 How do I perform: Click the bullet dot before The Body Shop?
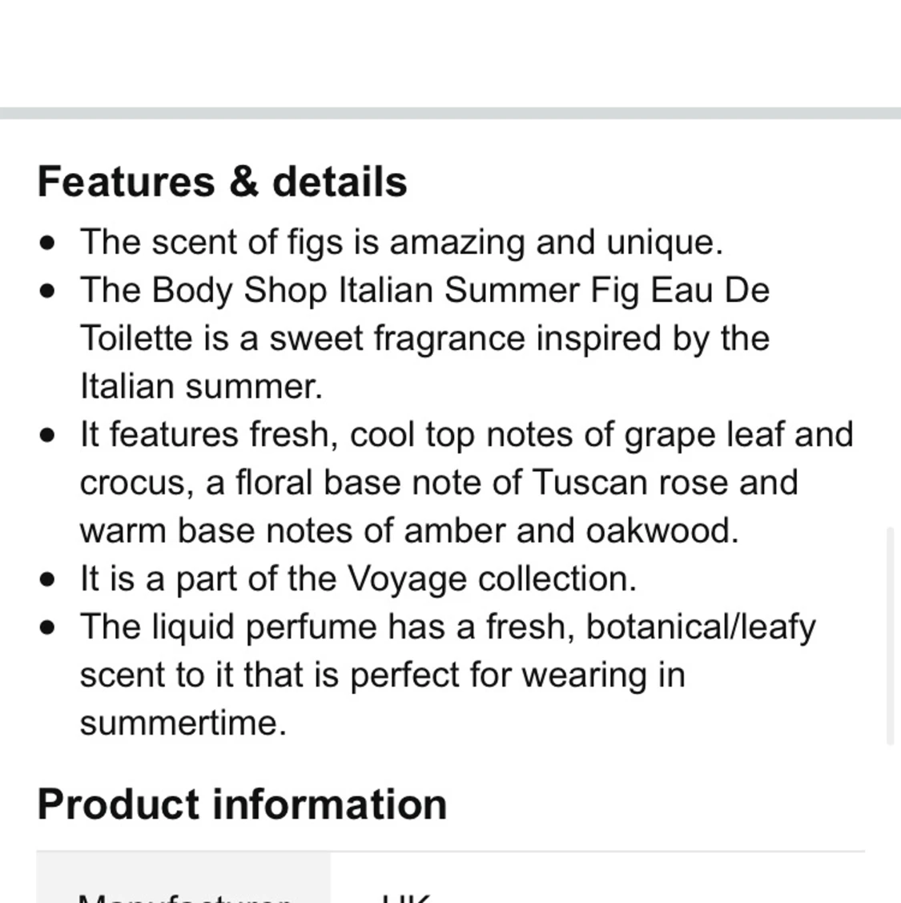(x=47, y=291)
